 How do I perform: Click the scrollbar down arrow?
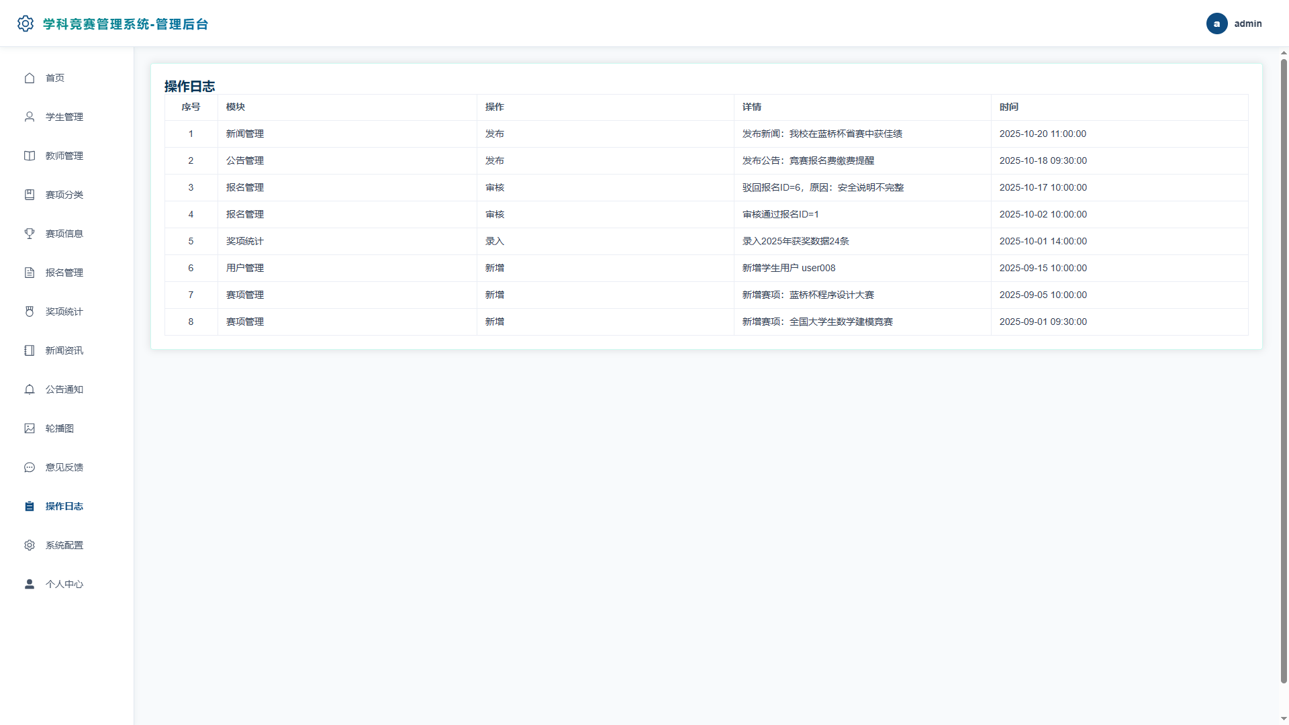point(1284,719)
